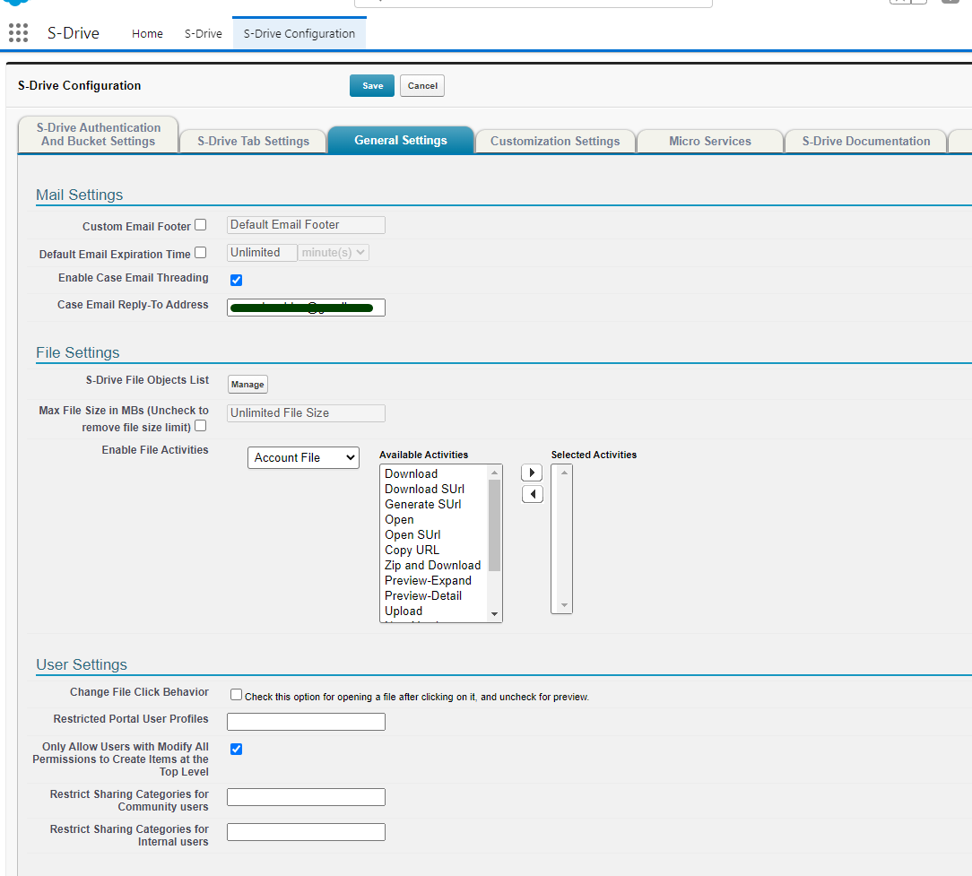
Task: Toggle Default Email Expiration Time checkbox
Action: (x=201, y=253)
